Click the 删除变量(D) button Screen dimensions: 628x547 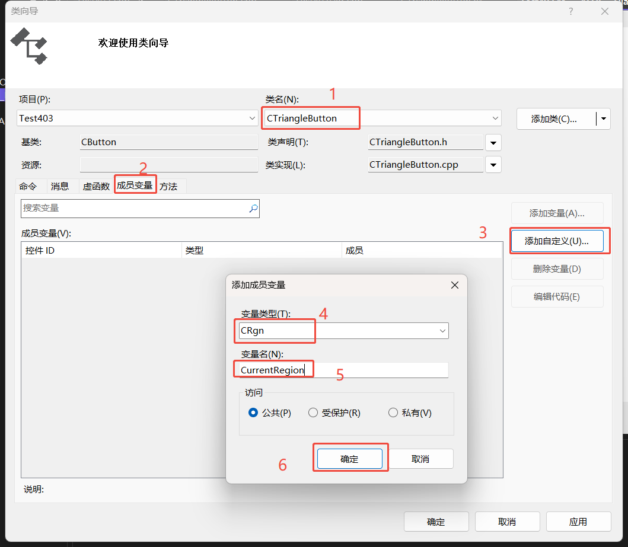pyautogui.click(x=557, y=268)
